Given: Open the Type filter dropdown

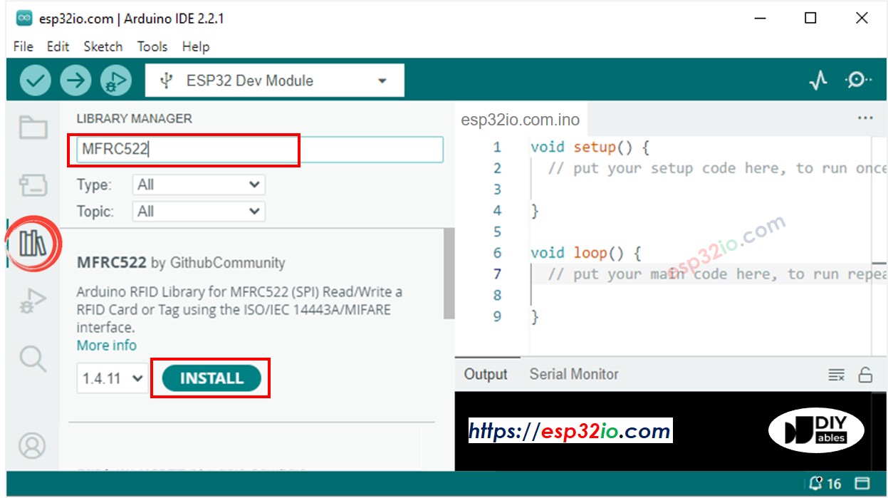Looking at the screenshot, I should tap(198, 184).
